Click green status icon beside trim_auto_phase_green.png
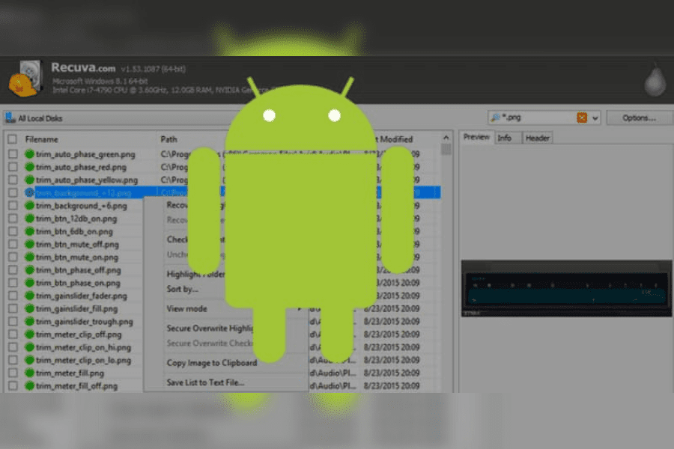Viewport: 674px width, 449px height. click(x=30, y=154)
